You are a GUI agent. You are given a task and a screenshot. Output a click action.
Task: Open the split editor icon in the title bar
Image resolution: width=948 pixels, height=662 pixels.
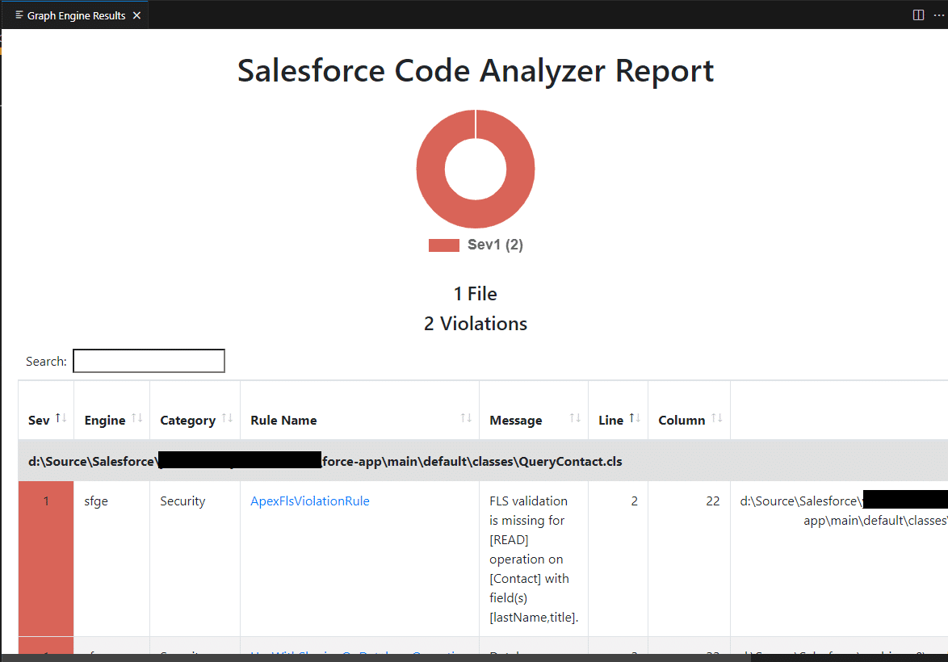tap(917, 14)
